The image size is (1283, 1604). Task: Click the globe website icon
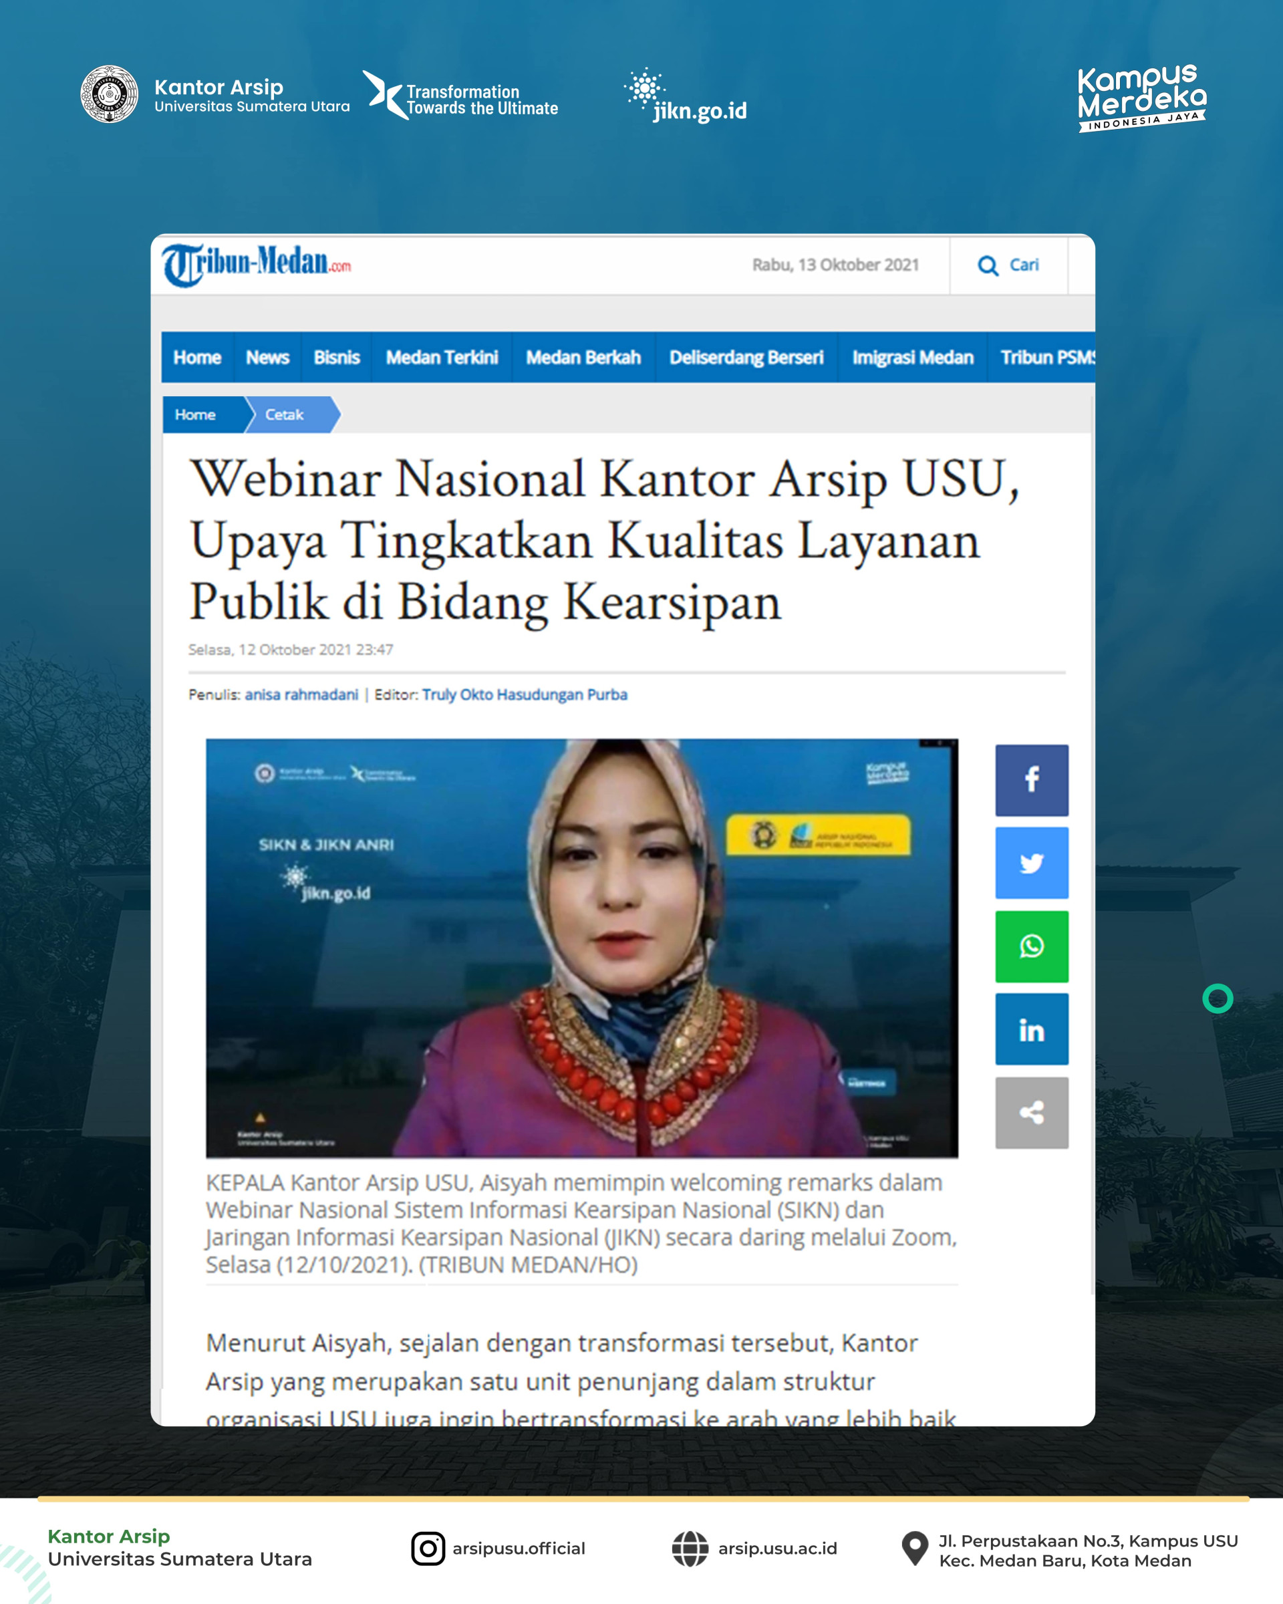coord(690,1549)
